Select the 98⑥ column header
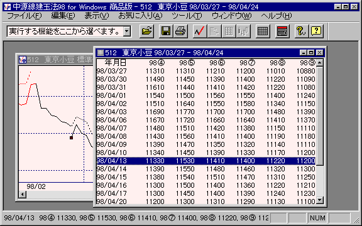 point(217,63)
